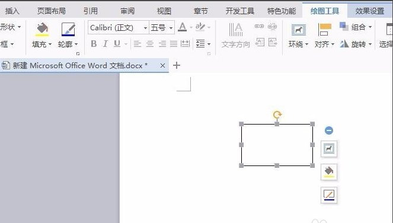
Task: Click the top-left resize handle of rectangle
Action: [x=241, y=124]
